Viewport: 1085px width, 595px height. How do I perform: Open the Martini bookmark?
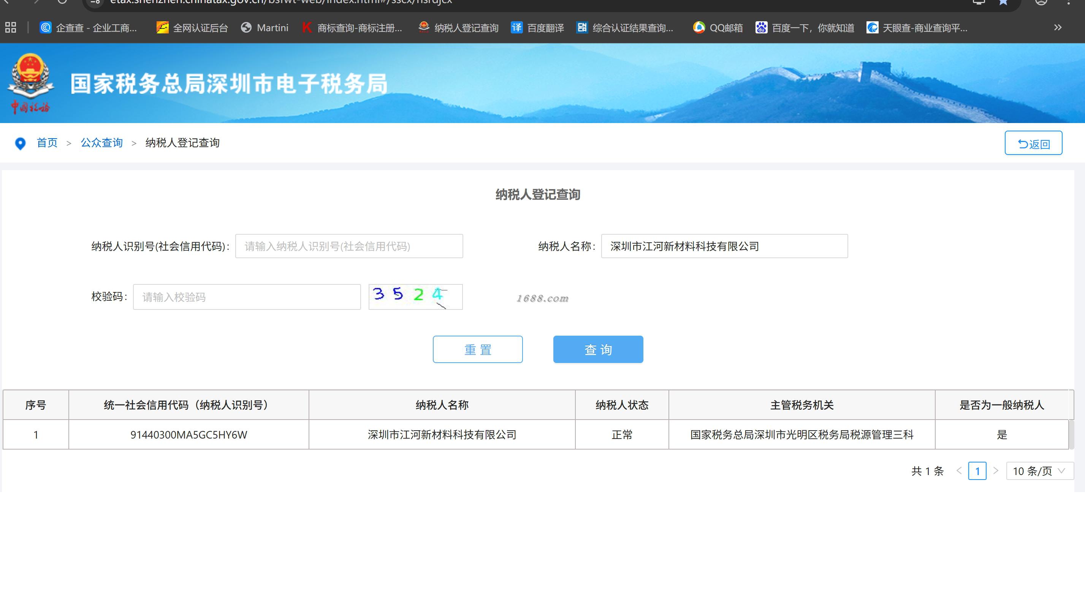tap(265, 28)
